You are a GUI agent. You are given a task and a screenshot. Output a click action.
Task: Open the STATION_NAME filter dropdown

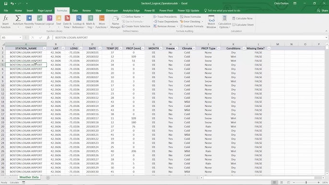(x=45, y=48)
